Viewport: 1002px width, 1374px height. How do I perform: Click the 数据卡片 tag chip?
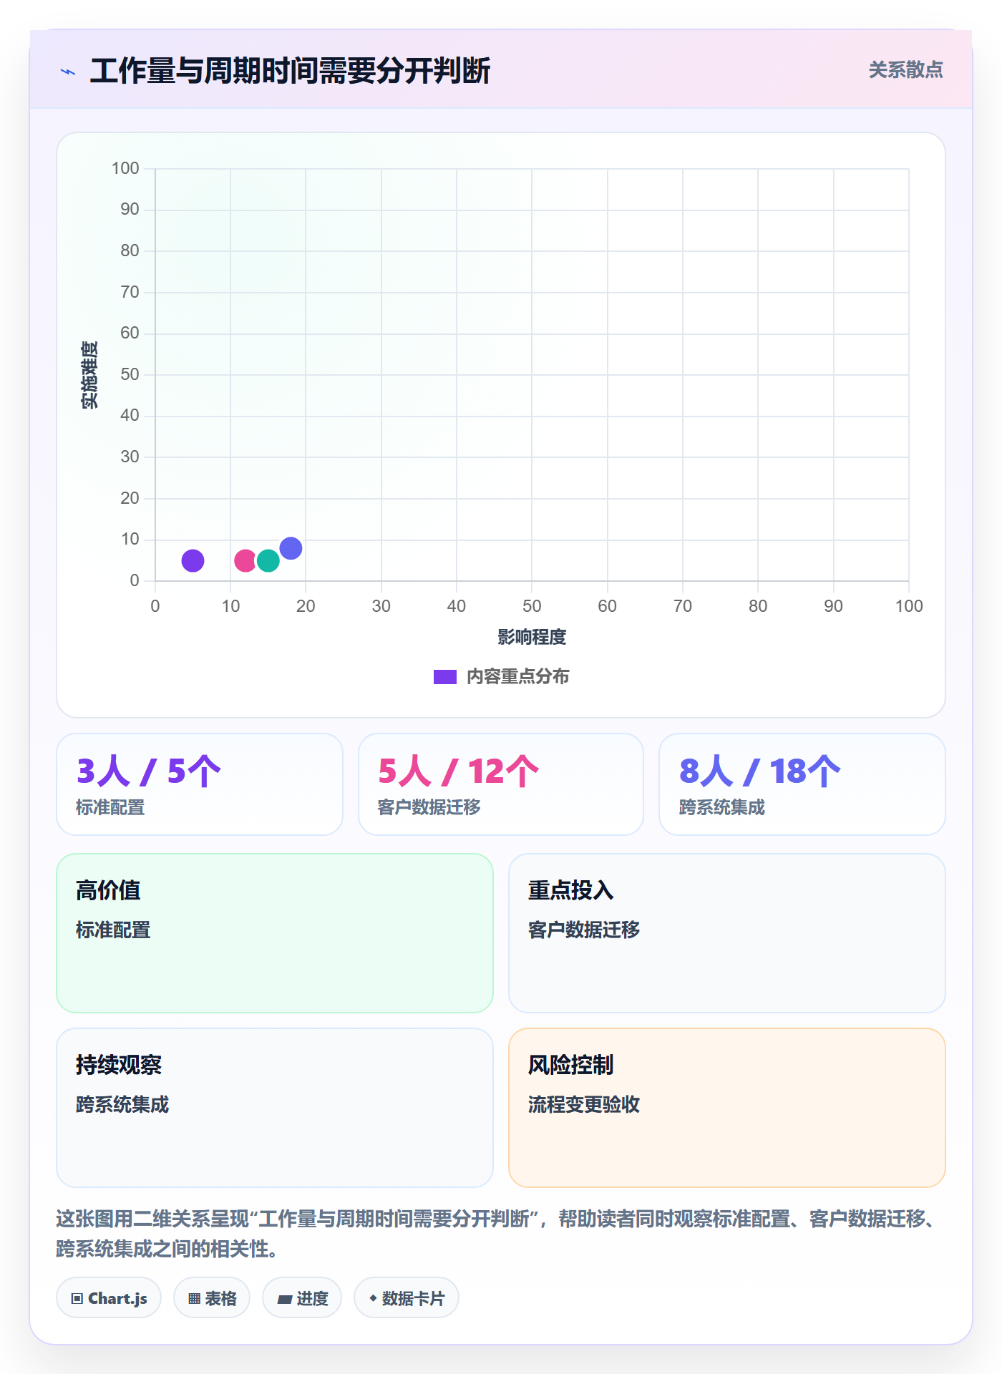[x=407, y=1297]
